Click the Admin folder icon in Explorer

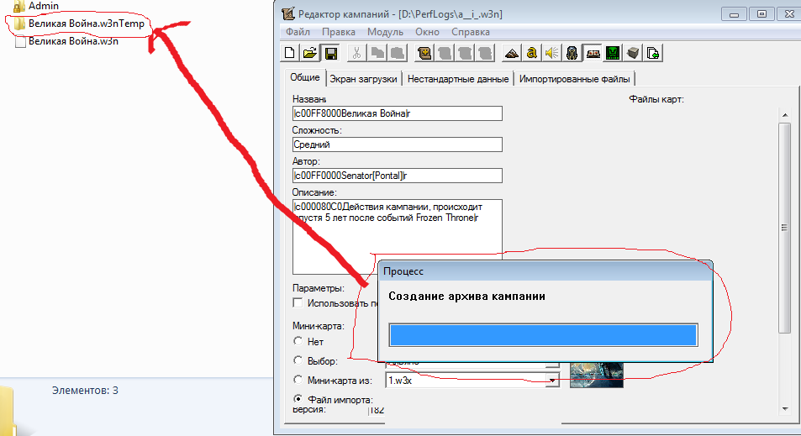(x=19, y=6)
